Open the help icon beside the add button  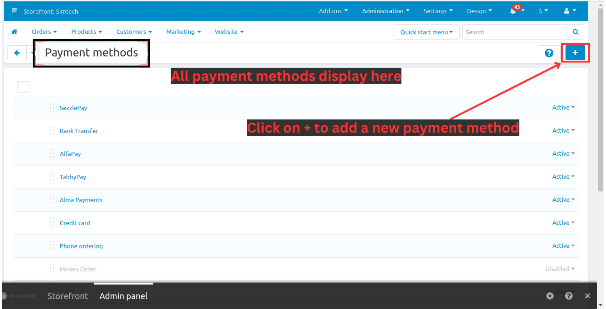pyautogui.click(x=549, y=53)
